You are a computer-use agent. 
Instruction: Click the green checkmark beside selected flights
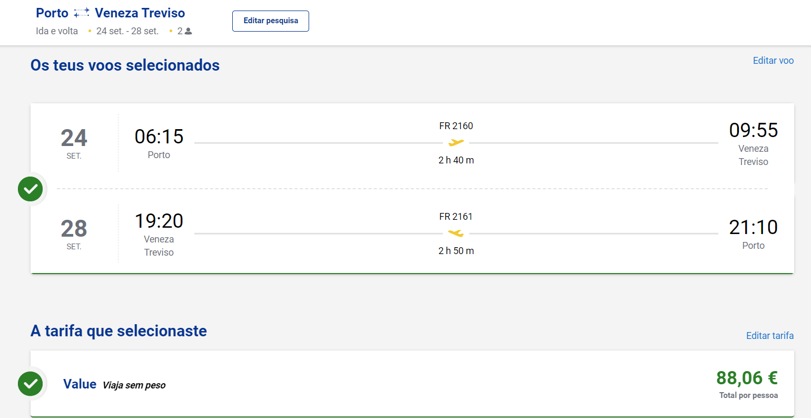click(x=31, y=189)
